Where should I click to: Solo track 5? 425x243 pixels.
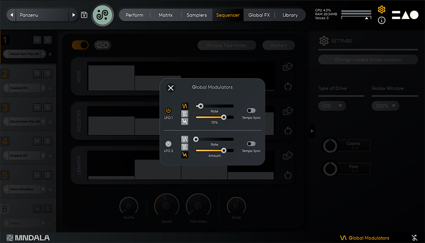coord(48,175)
